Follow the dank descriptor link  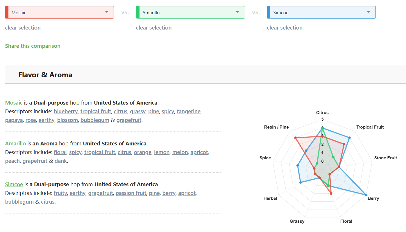(x=61, y=161)
